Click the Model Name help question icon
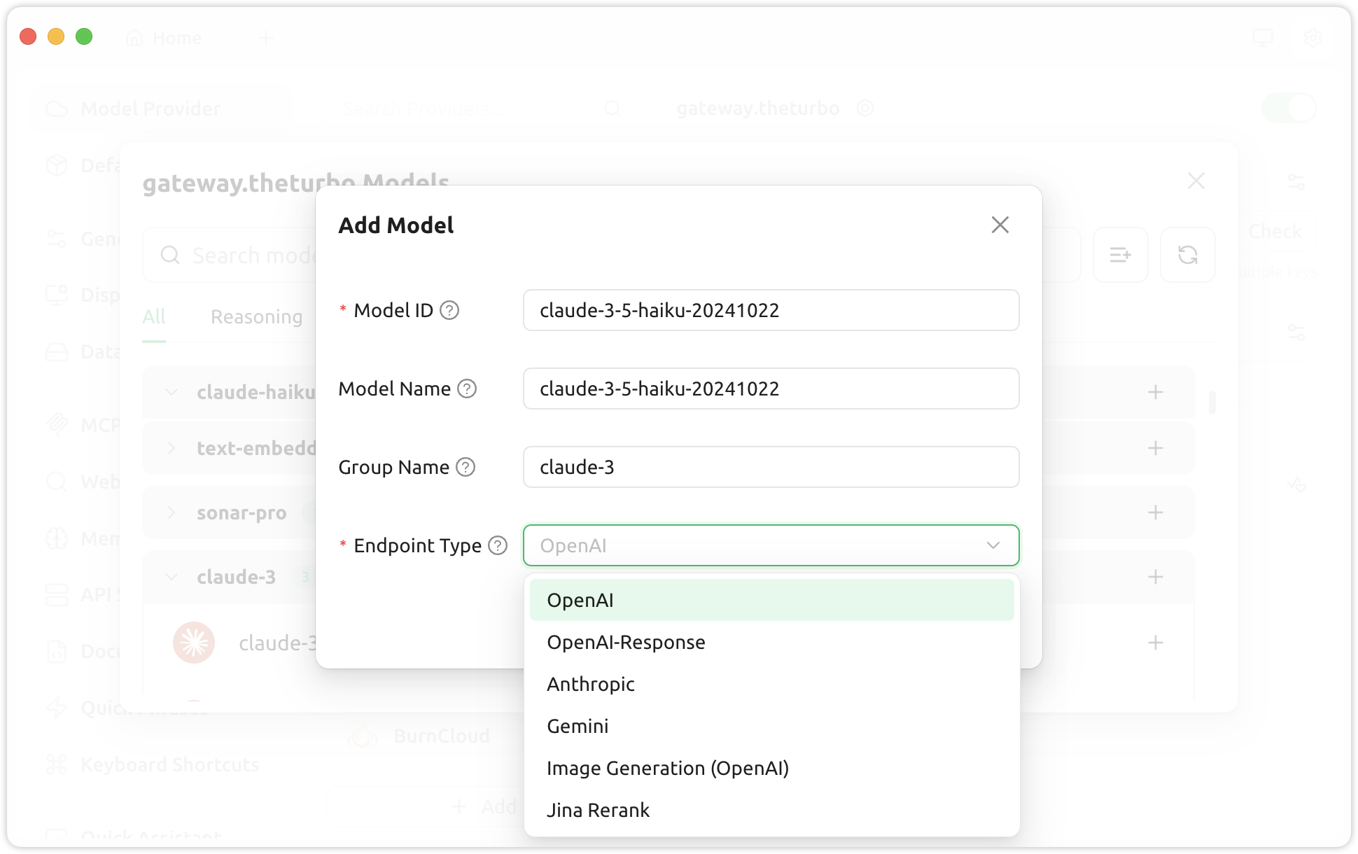 click(467, 388)
